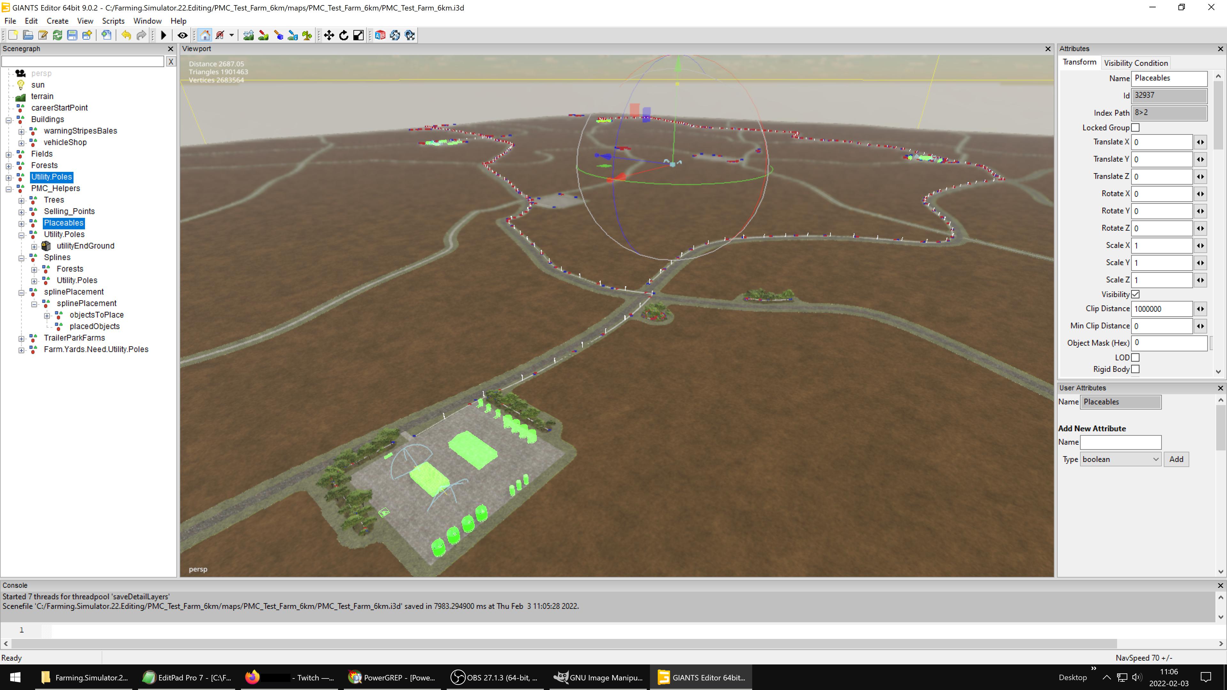This screenshot has width=1227, height=690.
Task: Close the Console panel
Action: coord(1220,586)
